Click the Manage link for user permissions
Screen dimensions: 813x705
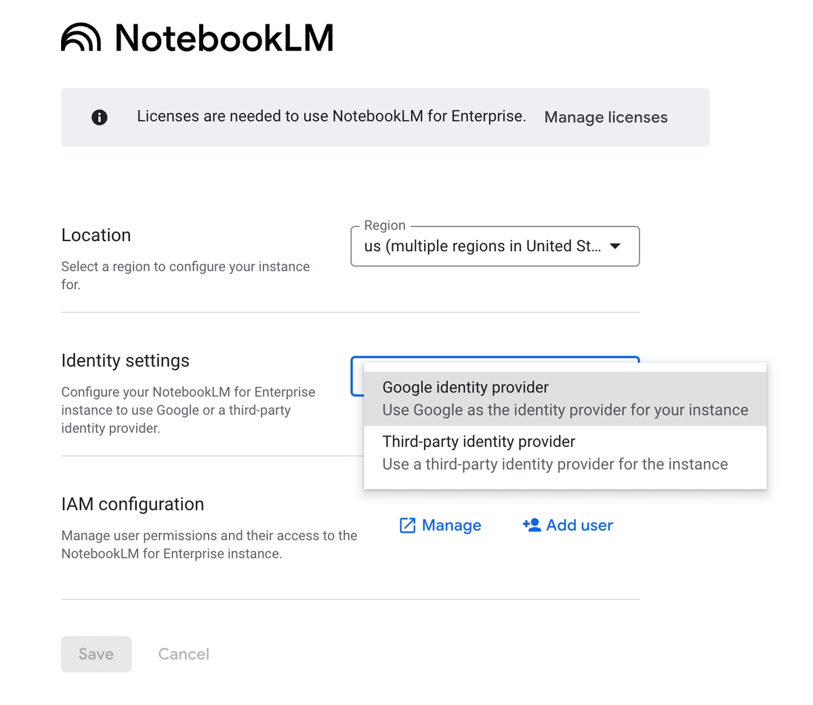point(451,525)
